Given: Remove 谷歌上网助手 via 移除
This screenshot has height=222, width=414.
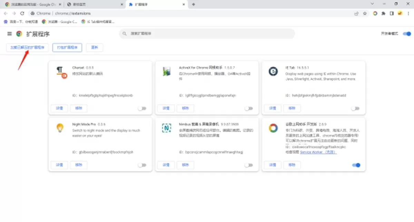Looking at the screenshot, I should [292, 165].
